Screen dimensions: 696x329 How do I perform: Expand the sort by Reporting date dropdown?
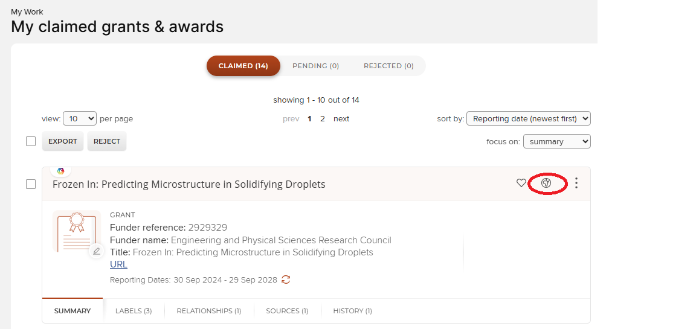(529, 119)
